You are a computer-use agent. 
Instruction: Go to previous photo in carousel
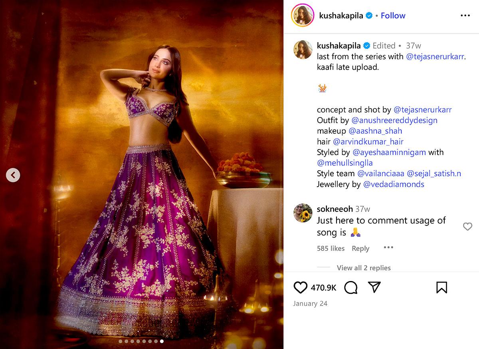click(x=13, y=175)
